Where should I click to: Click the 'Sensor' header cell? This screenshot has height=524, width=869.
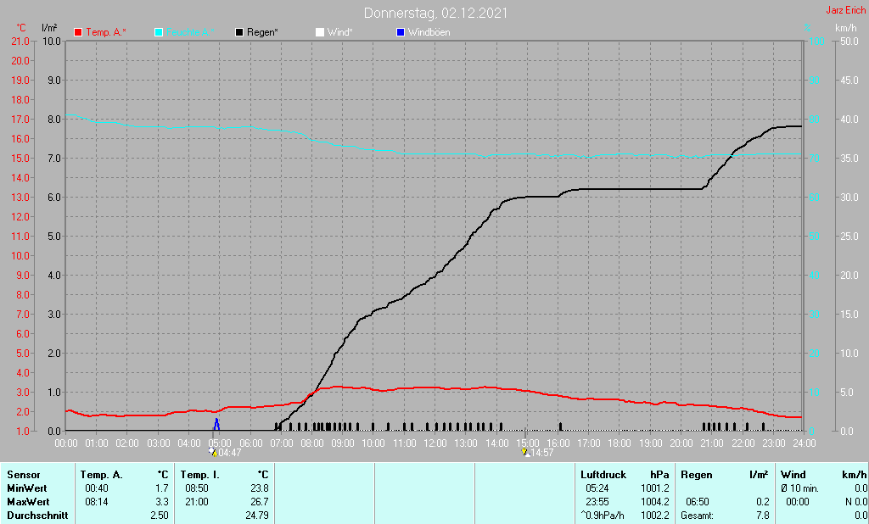[23, 475]
